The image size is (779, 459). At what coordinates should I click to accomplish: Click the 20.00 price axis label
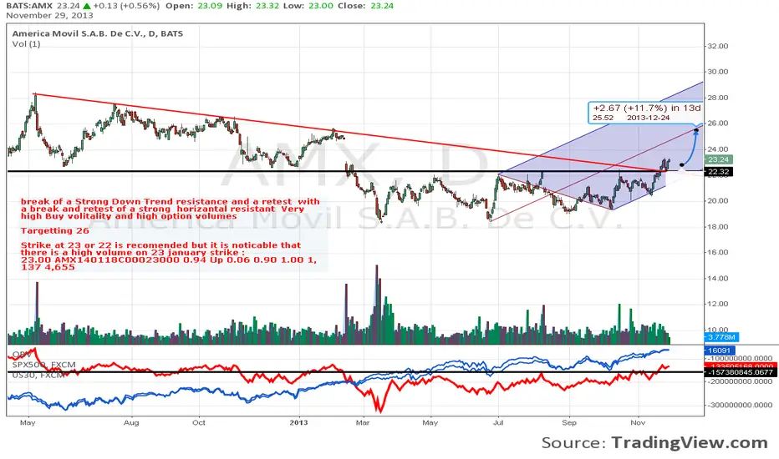pyautogui.click(x=718, y=201)
